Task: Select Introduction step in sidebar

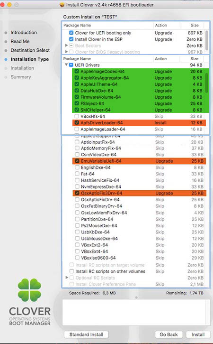Action: (x=24, y=32)
